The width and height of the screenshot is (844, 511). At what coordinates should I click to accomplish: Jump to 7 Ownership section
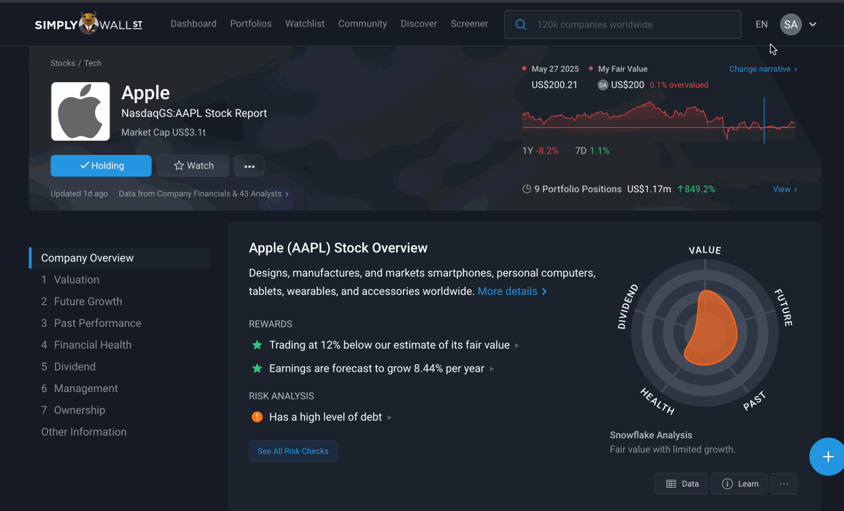click(73, 410)
